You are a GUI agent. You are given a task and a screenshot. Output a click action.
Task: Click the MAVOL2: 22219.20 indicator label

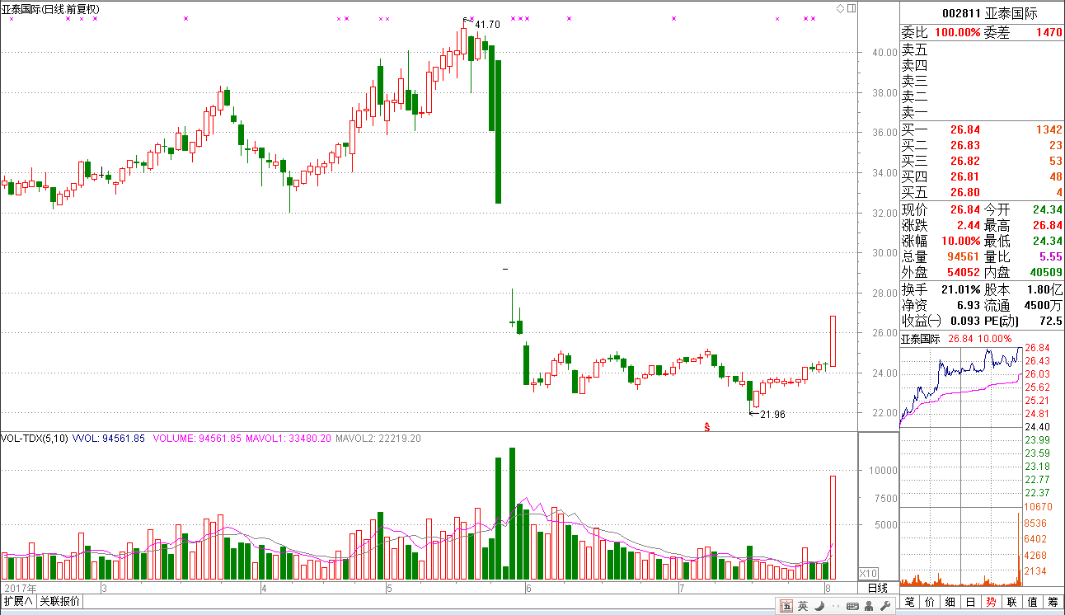tap(378, 439)
